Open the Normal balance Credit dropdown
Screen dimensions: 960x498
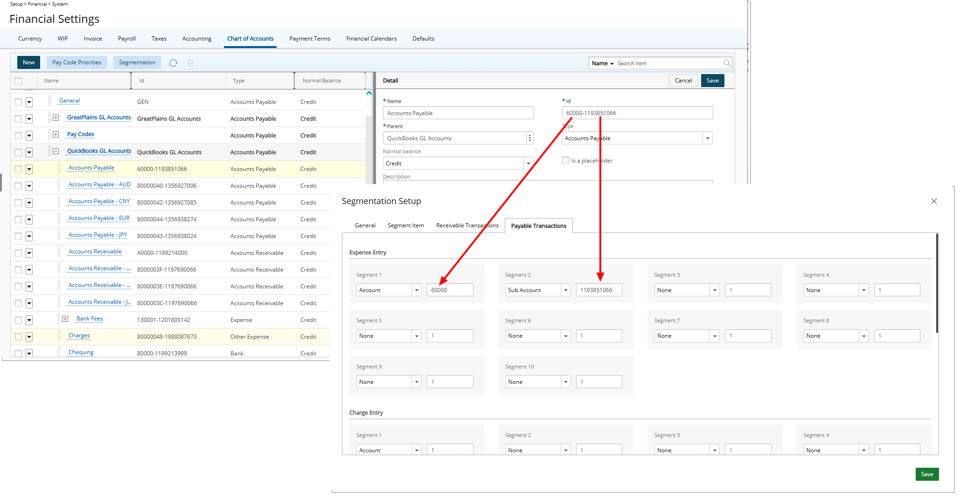click(x=528, y=164)
